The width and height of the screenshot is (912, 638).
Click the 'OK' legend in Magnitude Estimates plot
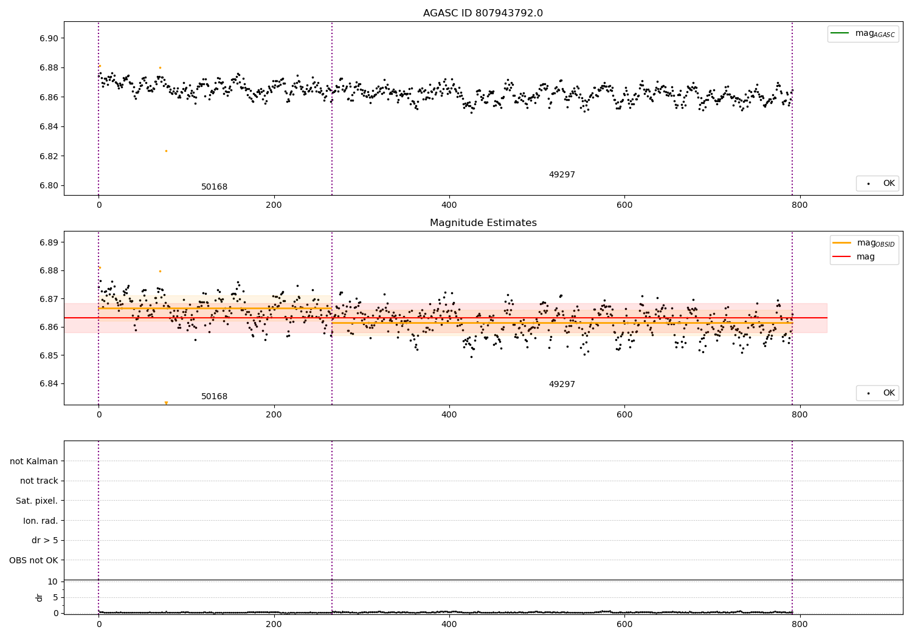pyautogui.click(x=877, y=393)
